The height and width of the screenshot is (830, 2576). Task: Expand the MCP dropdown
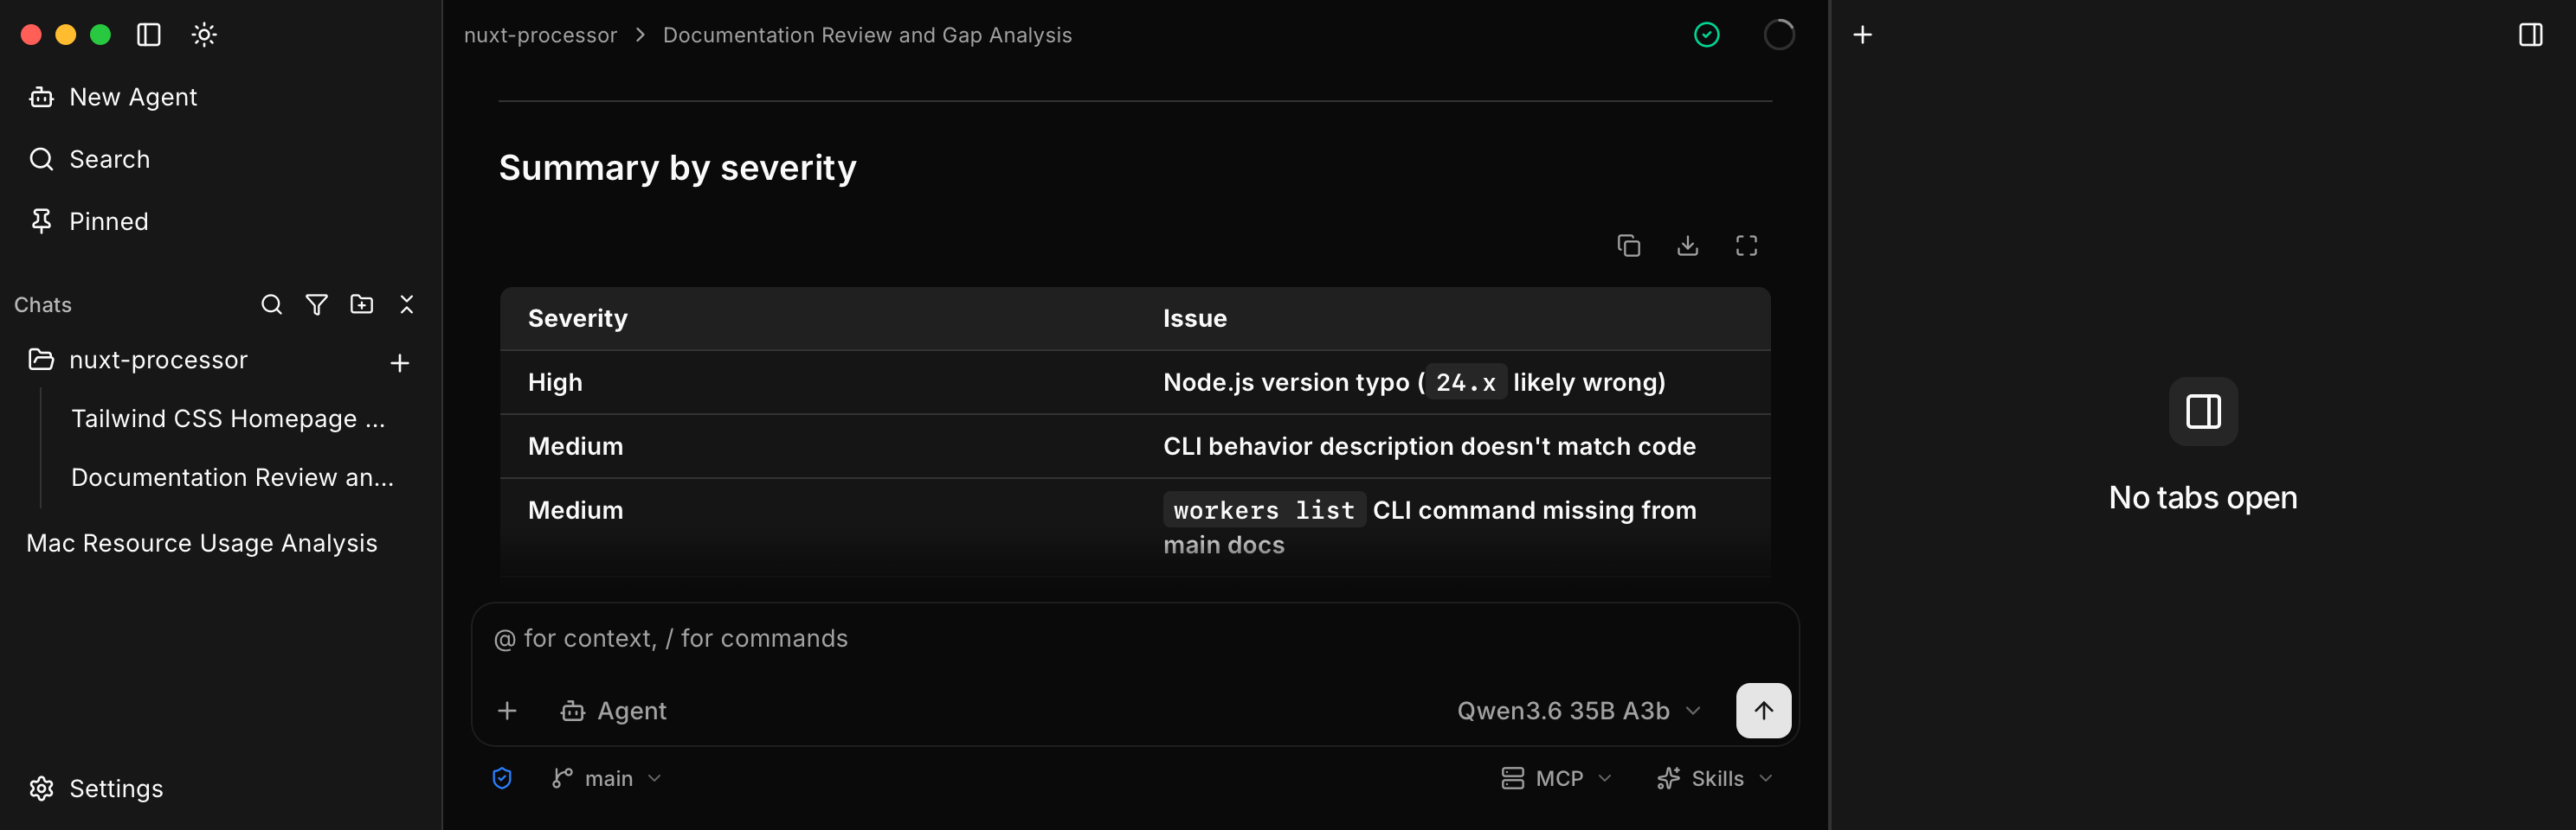1557,778
